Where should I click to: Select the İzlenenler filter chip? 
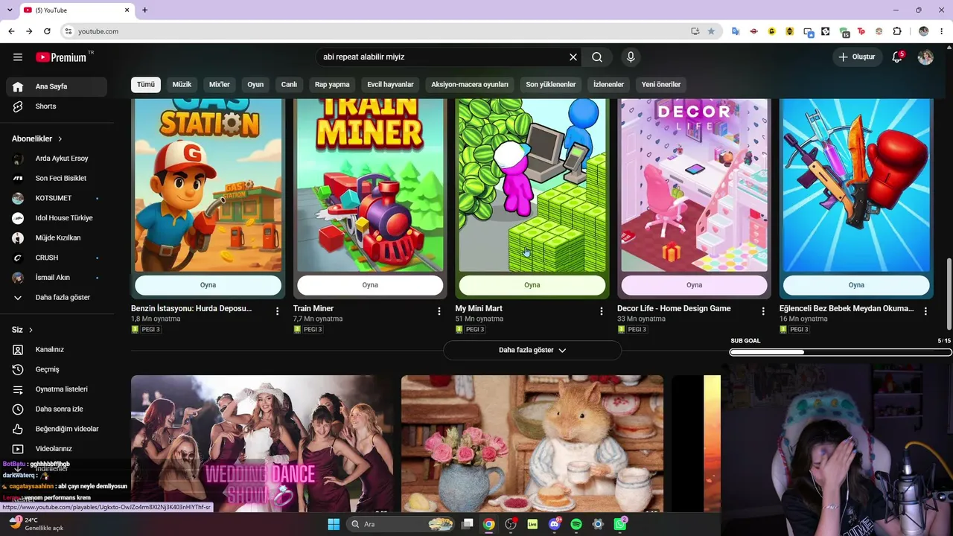pos(608,84)
